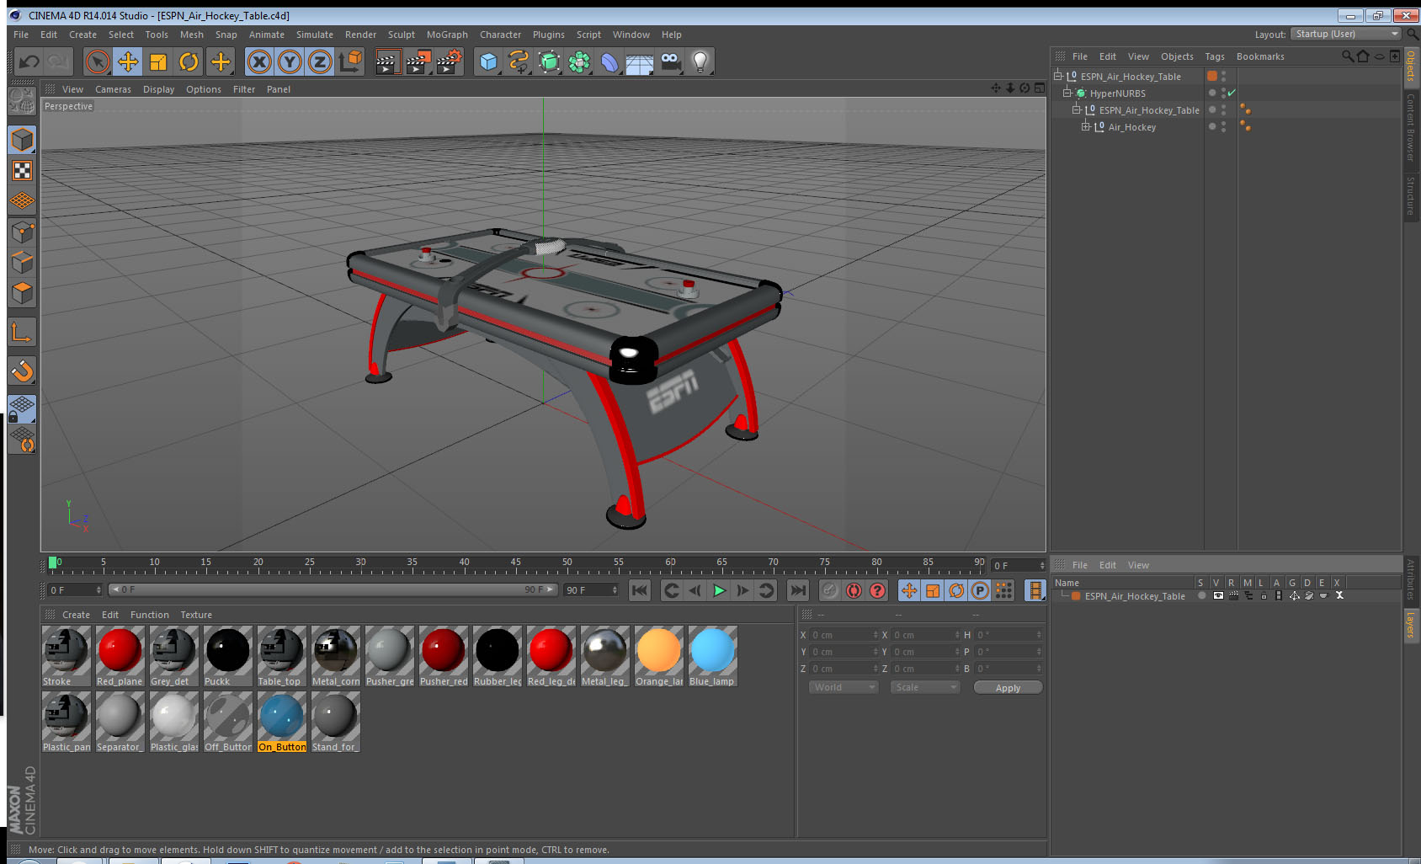Select the On_Button material
The width and height of the screenshot is (1421, 864).
point(281,722)
